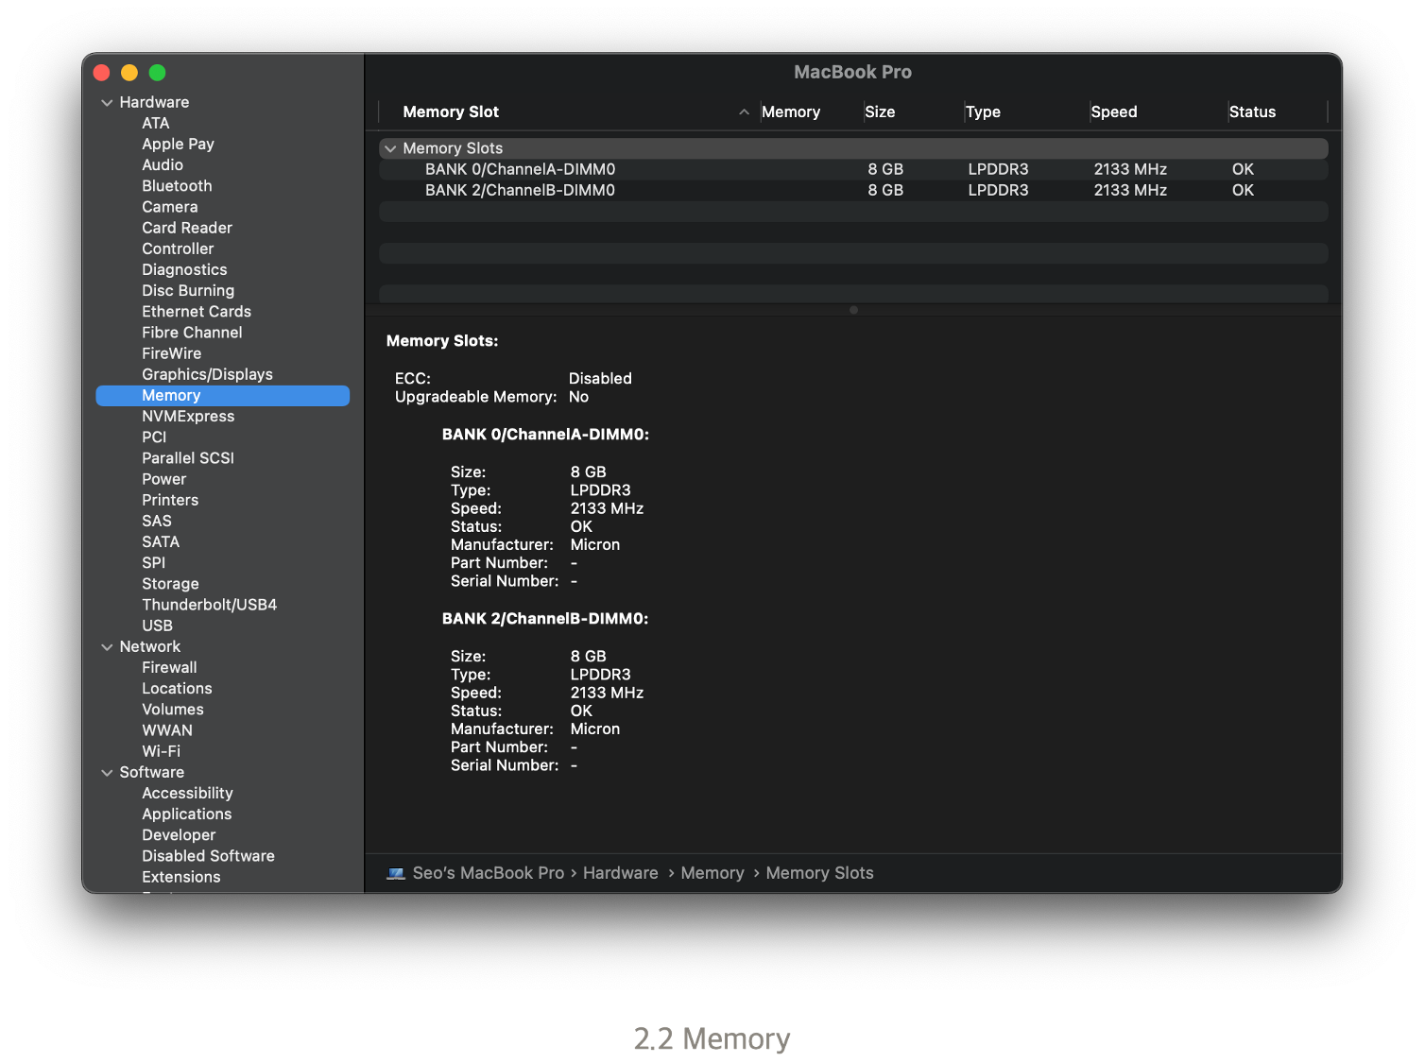The width and height of the screenshot is (1425, 1063).
Task: Open Disabled Software entry
Action: point(208,856)
